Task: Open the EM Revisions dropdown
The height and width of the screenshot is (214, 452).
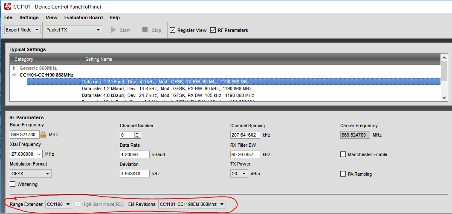Action: [192, 204]
